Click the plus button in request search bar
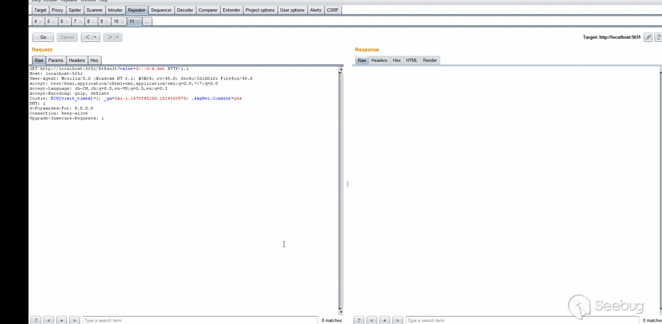662x324 pixels. 61,320
